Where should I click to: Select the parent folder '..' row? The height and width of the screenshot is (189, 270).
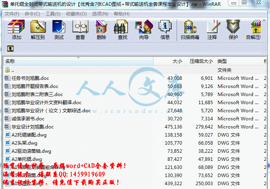click(x=135, y=70)
